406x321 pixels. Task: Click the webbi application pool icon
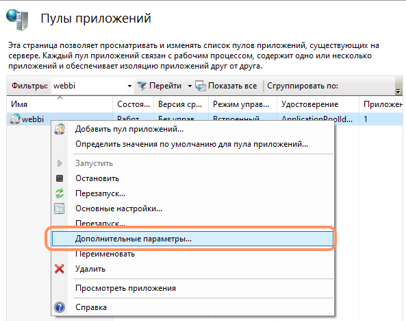coord(15,119)
